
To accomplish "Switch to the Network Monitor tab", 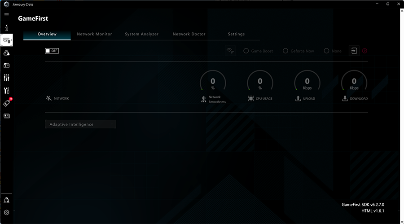I will coord(94,34).
